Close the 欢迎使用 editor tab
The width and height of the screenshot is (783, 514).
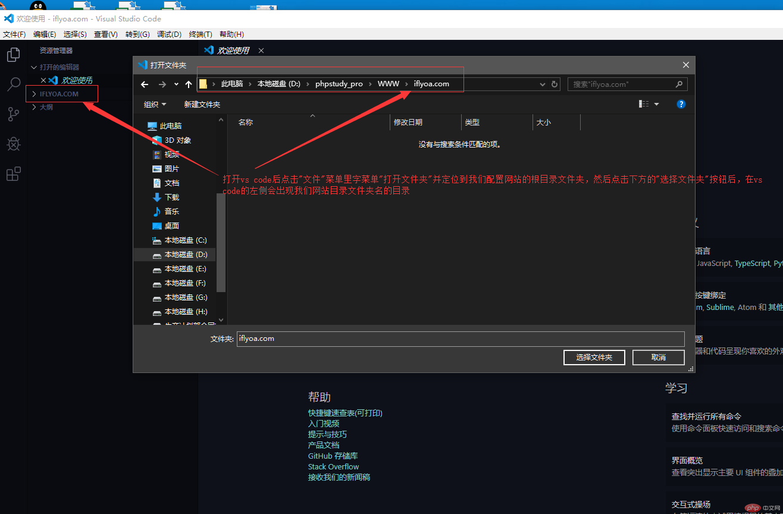click(x=261, y=51)
